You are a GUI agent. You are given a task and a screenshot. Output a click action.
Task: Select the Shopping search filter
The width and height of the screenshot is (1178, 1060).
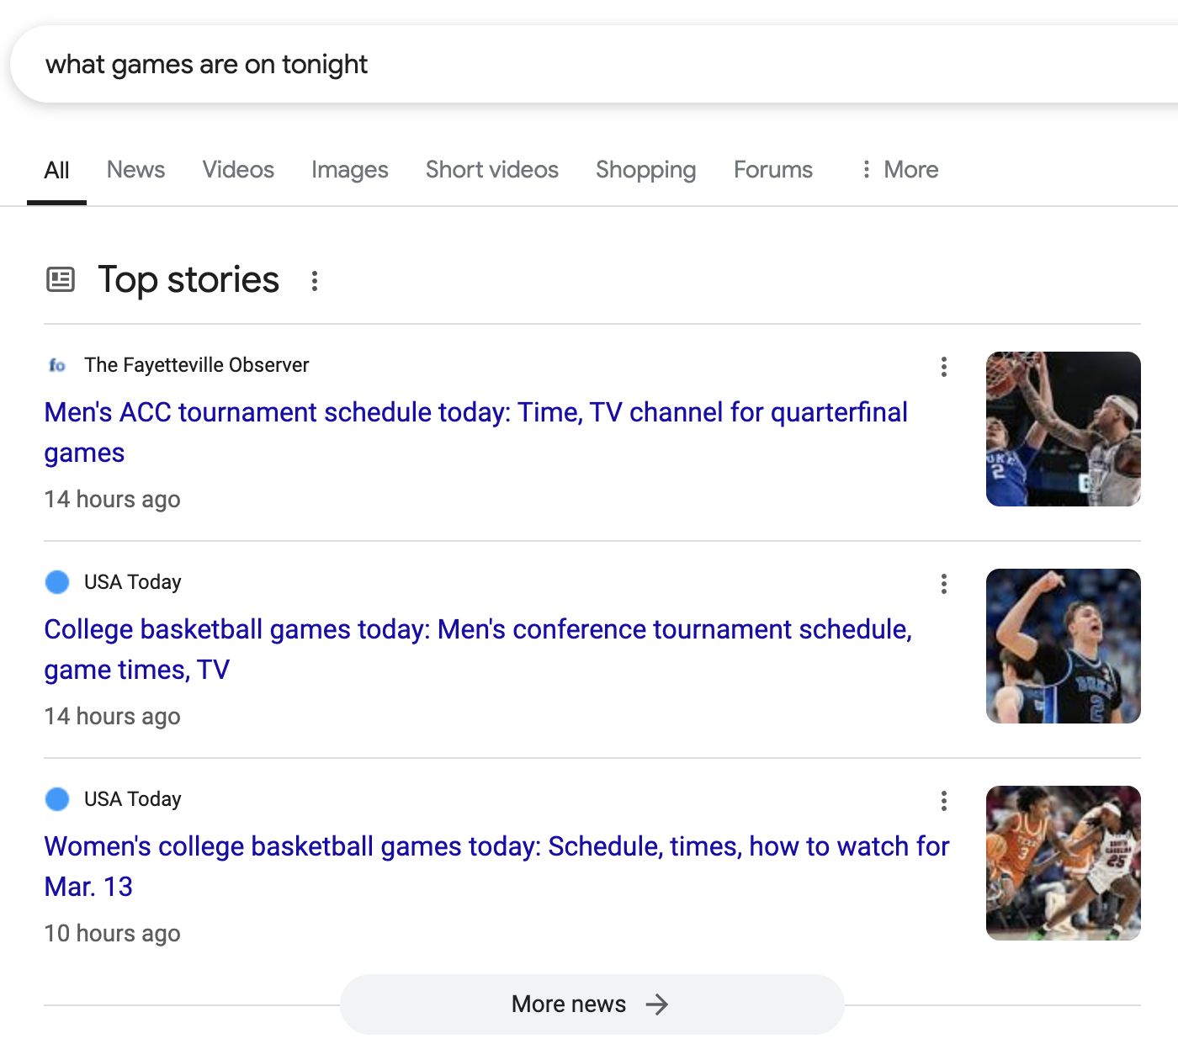pos(645,170)
